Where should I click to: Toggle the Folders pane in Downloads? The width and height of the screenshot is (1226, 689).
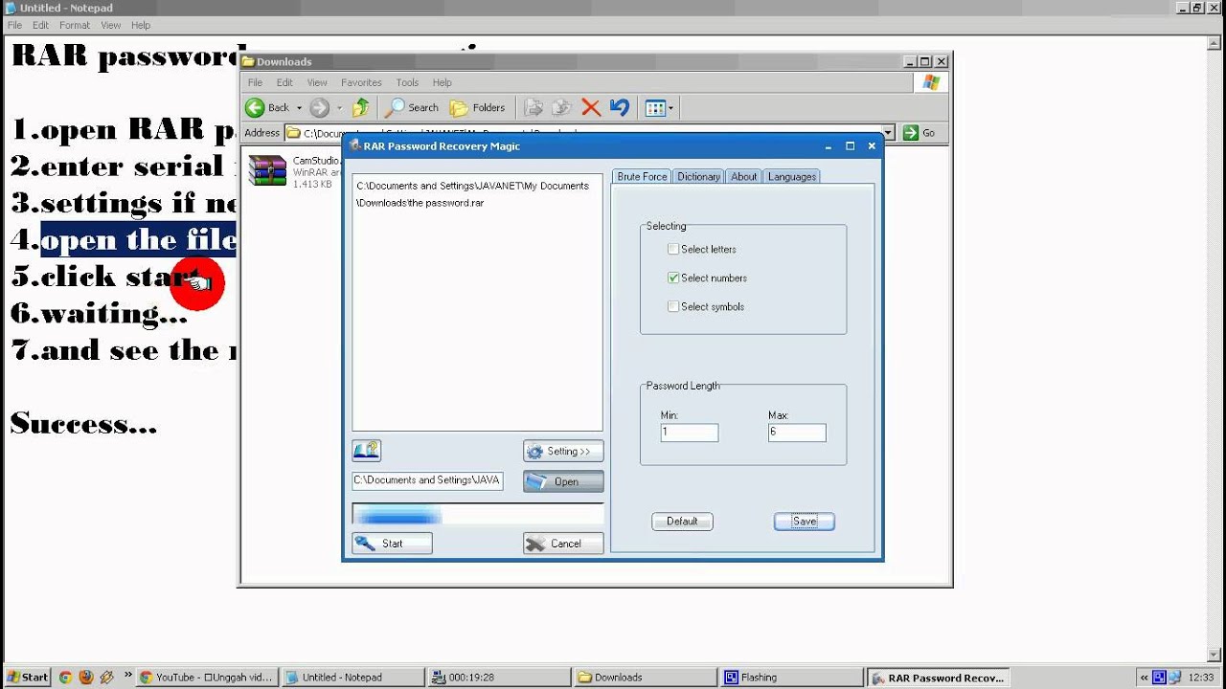(x=477, y=107)
